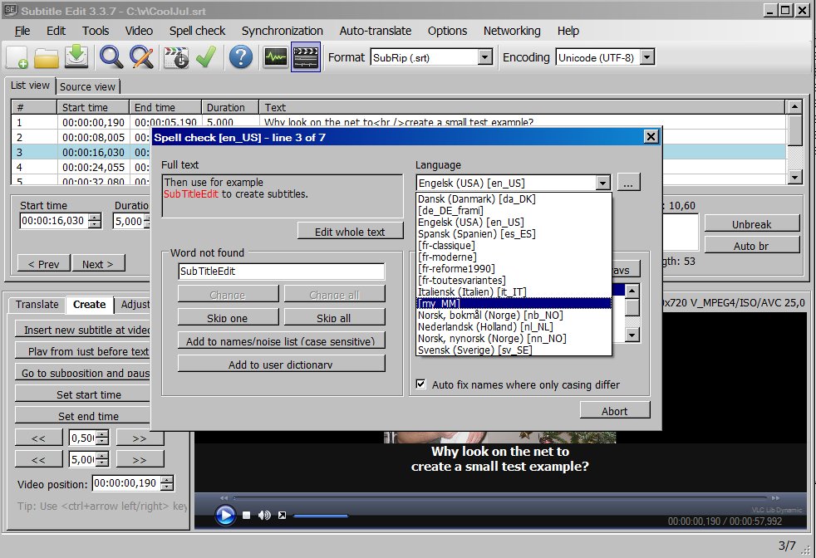Open dictionary options with the ... button
The height and width of the screenshot is (558, 816).
point(628,183)
